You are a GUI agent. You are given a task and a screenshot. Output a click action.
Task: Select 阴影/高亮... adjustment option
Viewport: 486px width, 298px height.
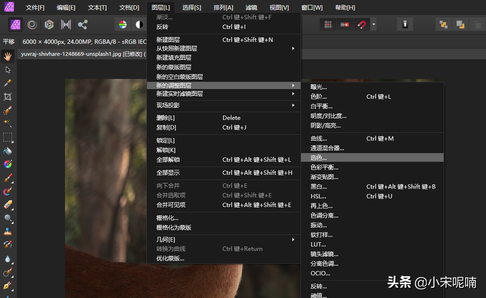(372, 126)
